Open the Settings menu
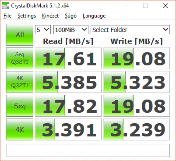Screen dimensions: 176x161 [27, 16]
